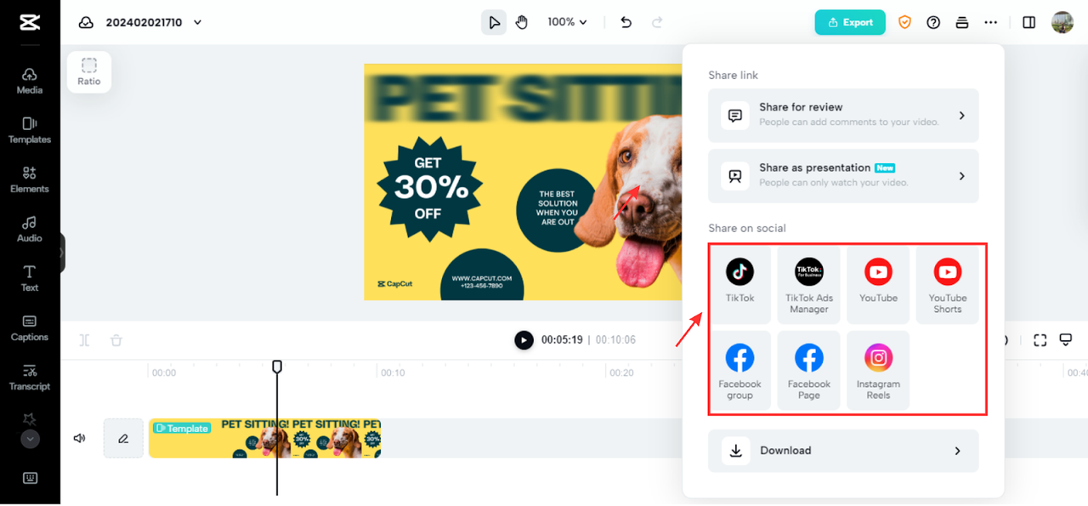Image resolution: width=1088 pixels, height=506 pixels.
Task: Open the present screen icon
Action: (1065, 340)
